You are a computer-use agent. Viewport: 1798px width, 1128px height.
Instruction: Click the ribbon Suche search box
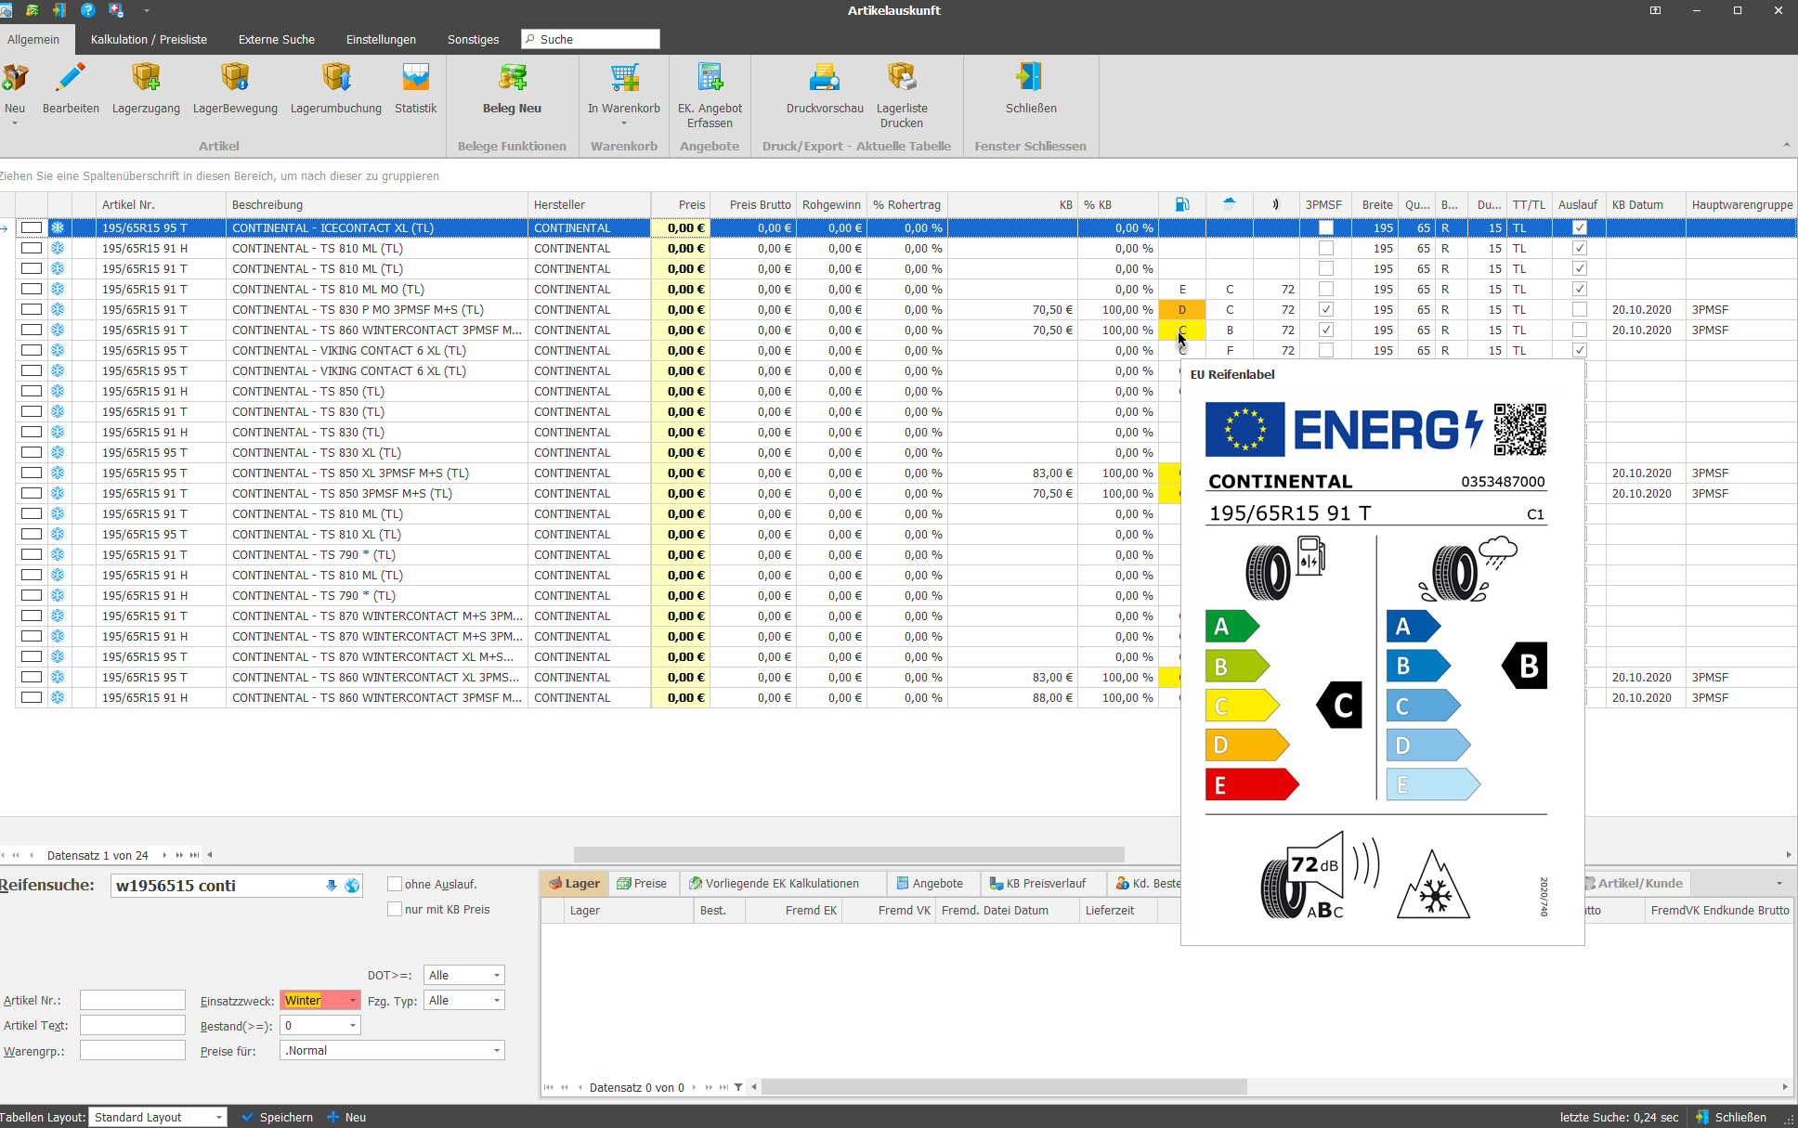coord(591,39)
